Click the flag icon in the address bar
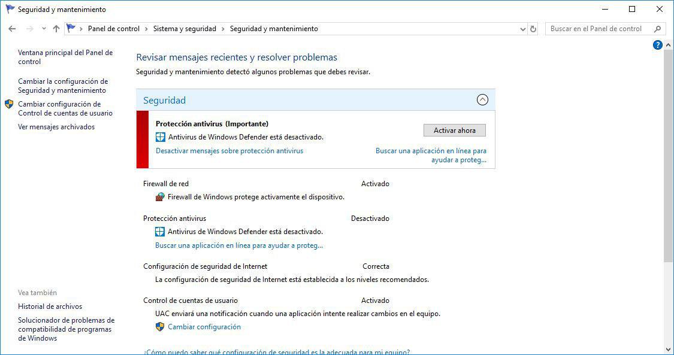This screenshot has width=674, height=355. pyautogui.click(x=71, y=28)
